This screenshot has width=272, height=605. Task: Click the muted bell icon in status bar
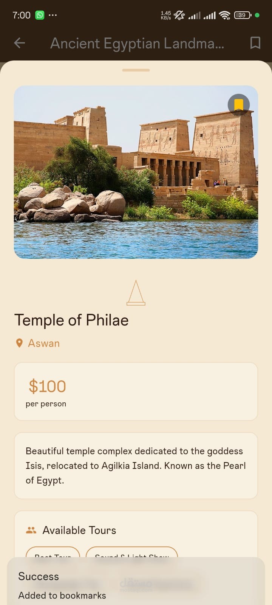179,15
